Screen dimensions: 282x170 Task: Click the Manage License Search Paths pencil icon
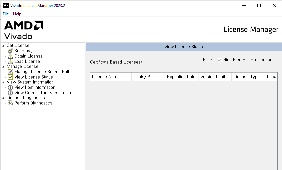(x=10, y=72)
